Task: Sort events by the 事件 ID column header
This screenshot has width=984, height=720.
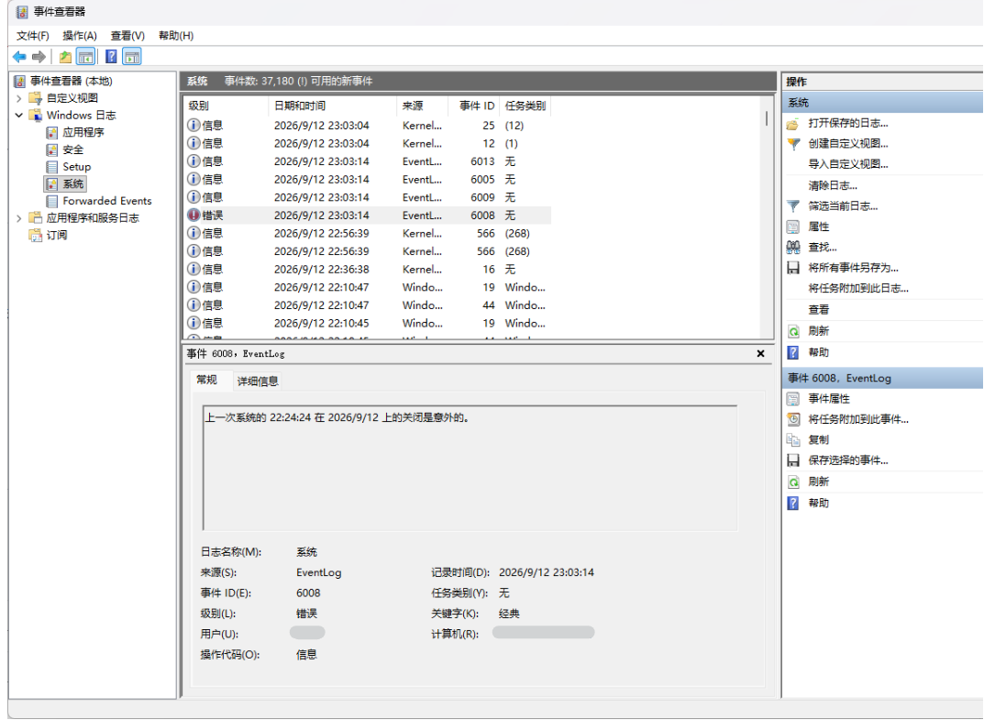Action: pos(476,106)
